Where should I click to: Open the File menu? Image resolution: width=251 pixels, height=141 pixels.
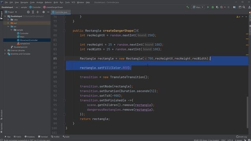pos(6,2)
